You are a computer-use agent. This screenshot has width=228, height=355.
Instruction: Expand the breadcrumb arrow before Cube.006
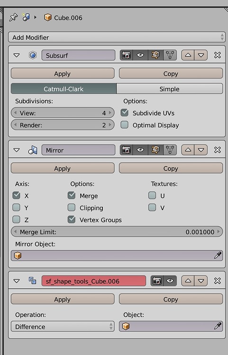coord(36,17)
